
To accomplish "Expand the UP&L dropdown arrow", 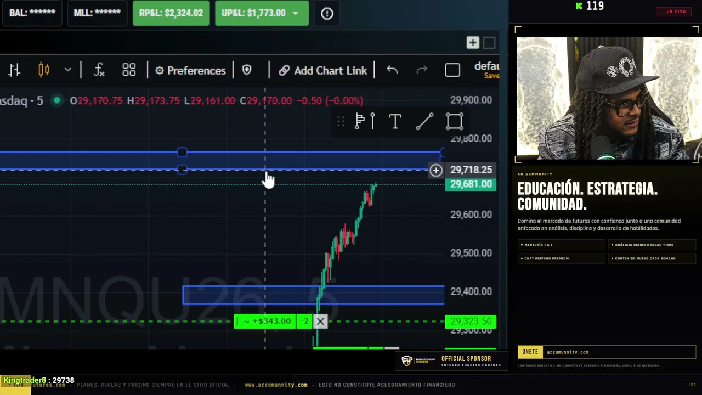I will tap(296, 13).
